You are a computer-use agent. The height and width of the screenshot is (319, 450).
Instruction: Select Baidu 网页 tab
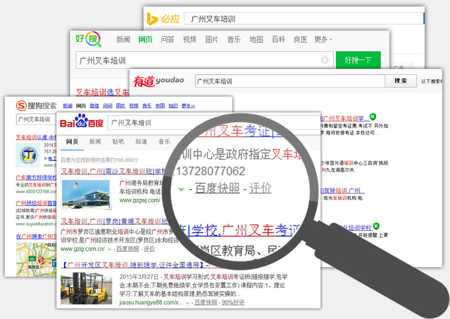tap(72, 142)
